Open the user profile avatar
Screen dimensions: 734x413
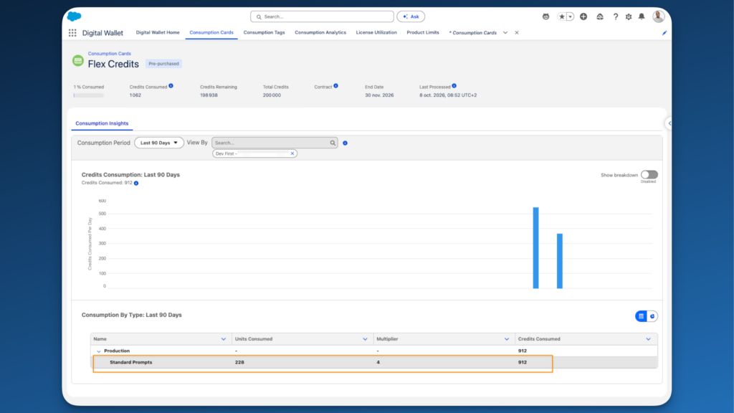(x=659, y=16)
